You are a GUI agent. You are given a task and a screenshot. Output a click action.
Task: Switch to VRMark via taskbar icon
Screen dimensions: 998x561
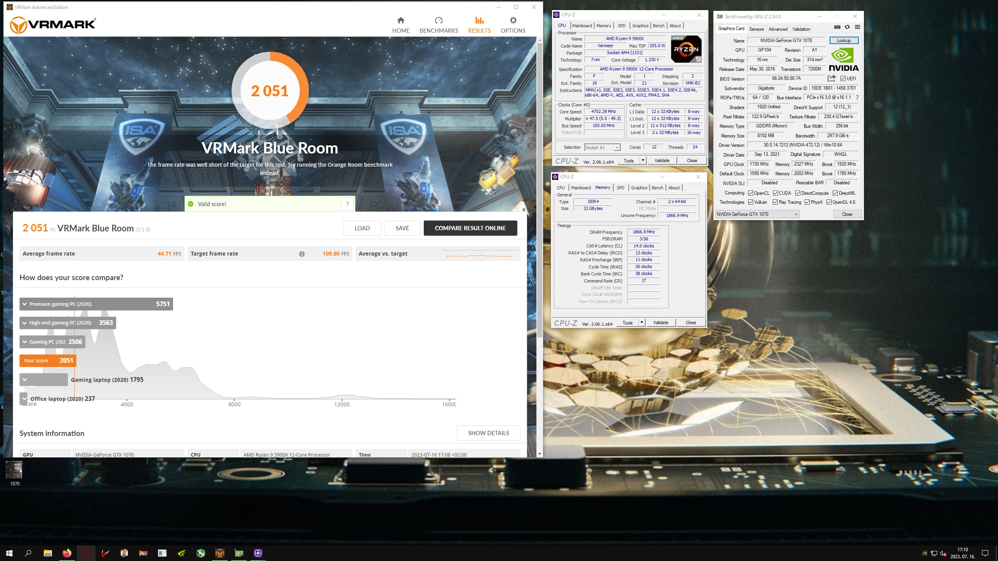tap(220, 553)
